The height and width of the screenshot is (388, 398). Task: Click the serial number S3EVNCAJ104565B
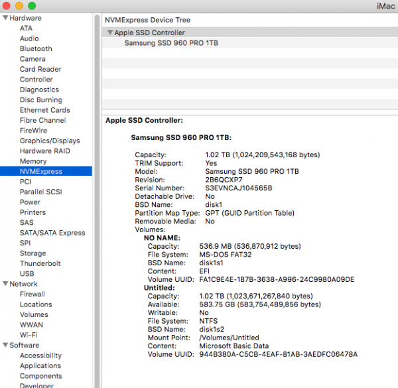pos(239,188)
